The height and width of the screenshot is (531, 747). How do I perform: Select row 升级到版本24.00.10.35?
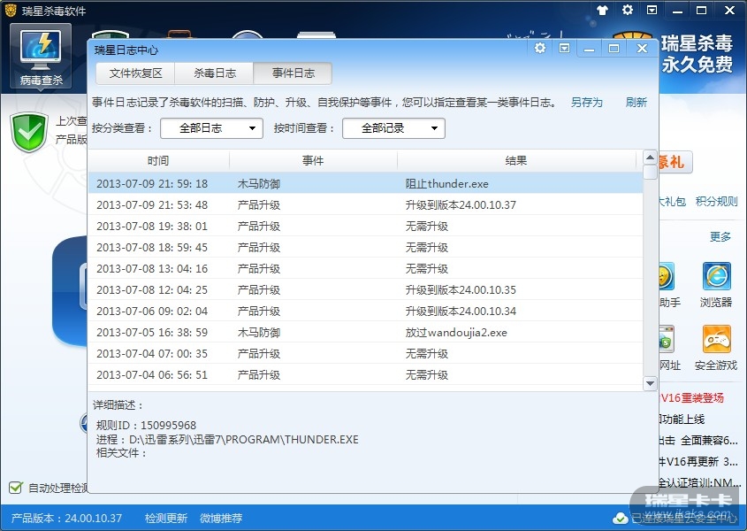(365, 289)
